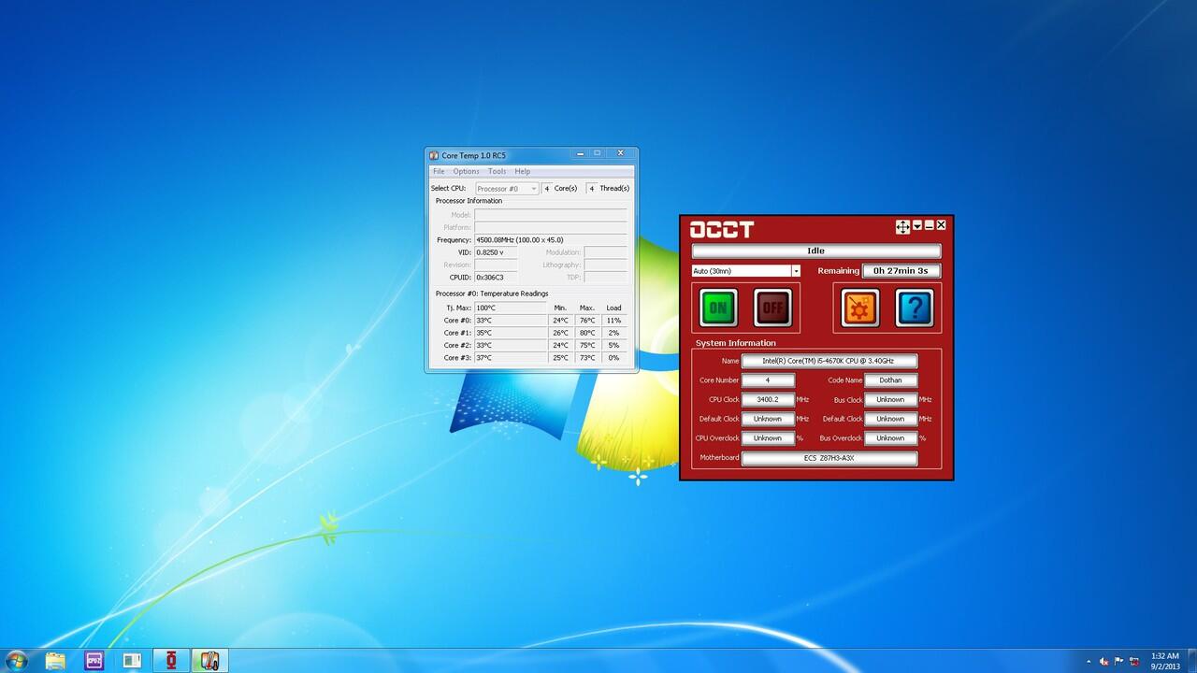1197x673 pixels.
Task: Click the Bus Overclock Unknown field
Action: [890, 438]
